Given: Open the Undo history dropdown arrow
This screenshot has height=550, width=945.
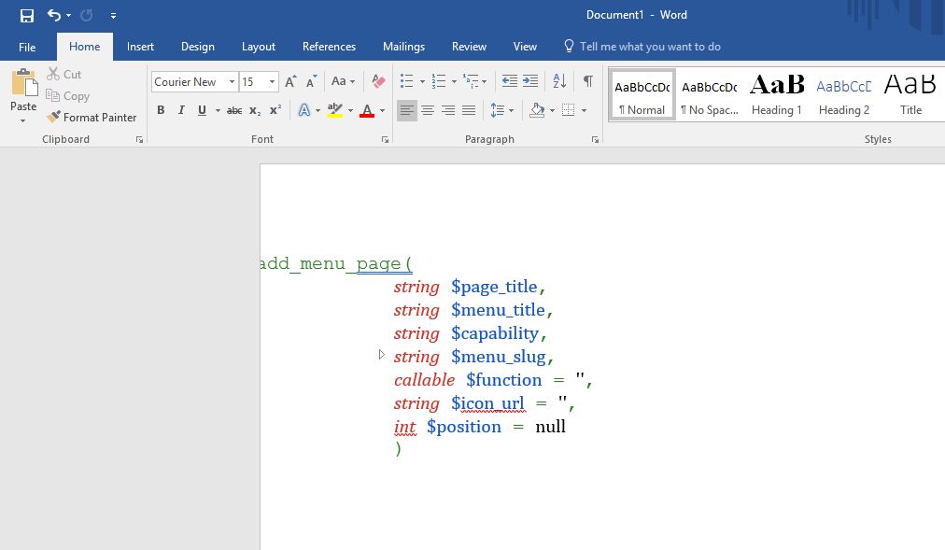Looking at the screenshot, I should pos(68,16).
